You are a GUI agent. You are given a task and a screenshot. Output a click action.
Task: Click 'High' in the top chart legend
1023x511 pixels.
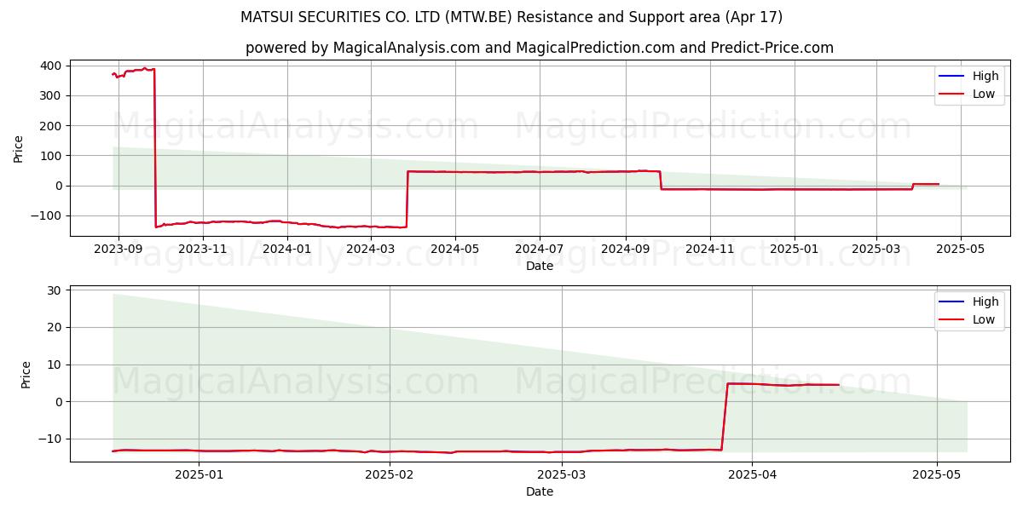[x=985, y=76]
